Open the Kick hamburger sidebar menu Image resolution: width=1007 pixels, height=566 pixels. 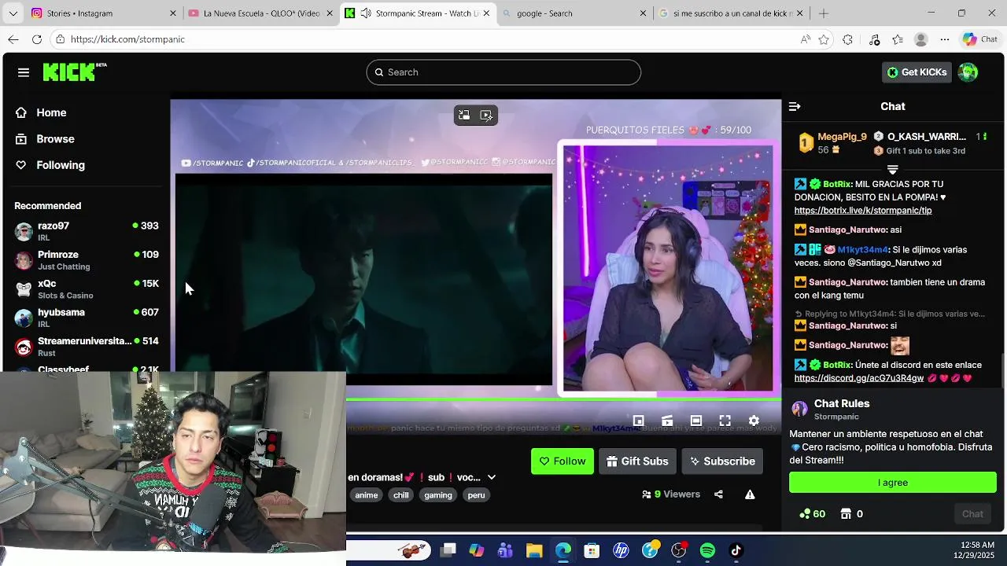point(24,72)
